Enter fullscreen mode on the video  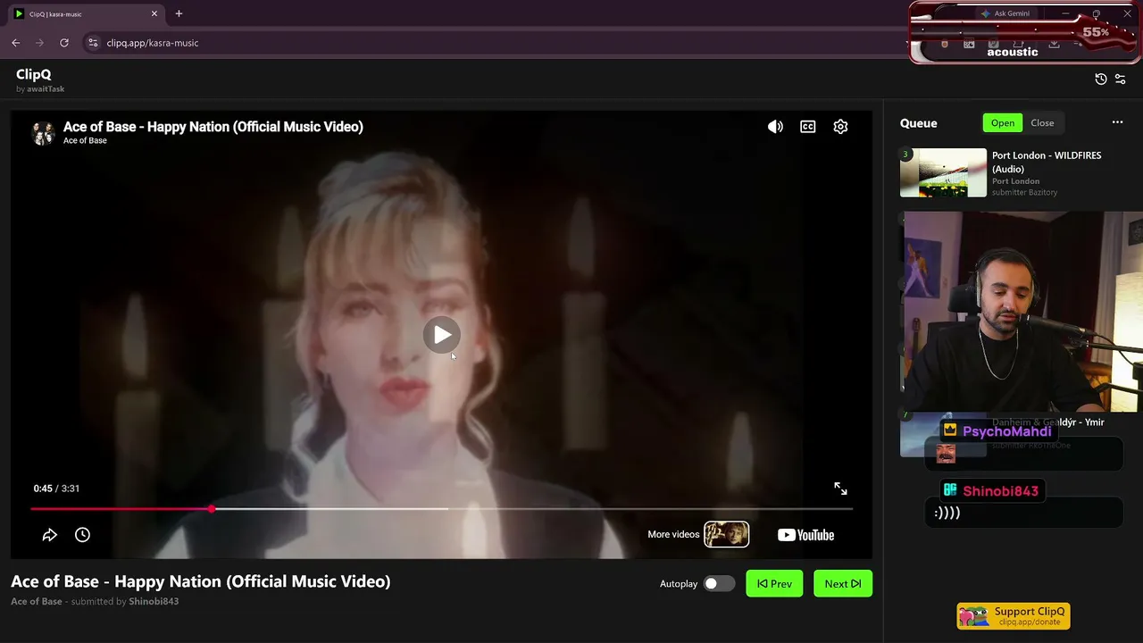(840, 489)
